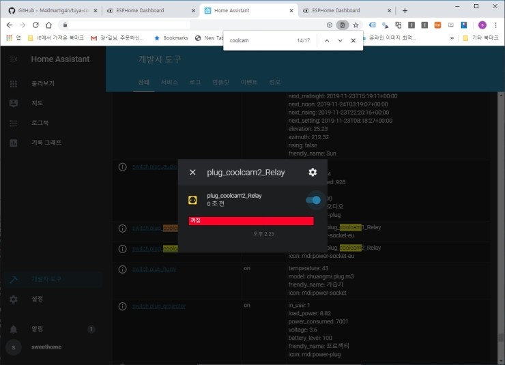Close the plug_coolcam2_Relay dialog

click(x=192, y=173)
